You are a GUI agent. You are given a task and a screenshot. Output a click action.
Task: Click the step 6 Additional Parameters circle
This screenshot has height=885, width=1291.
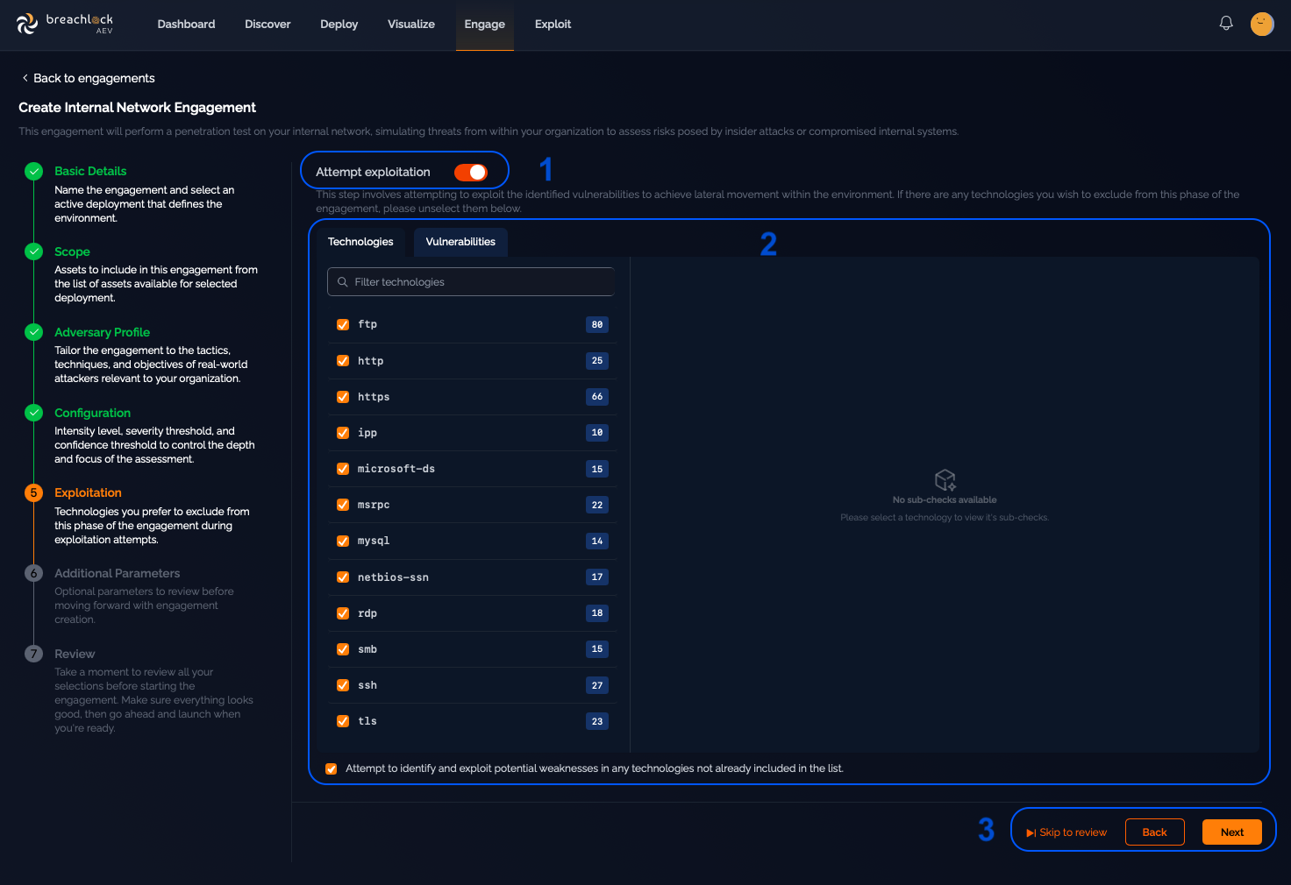(33, 573)
